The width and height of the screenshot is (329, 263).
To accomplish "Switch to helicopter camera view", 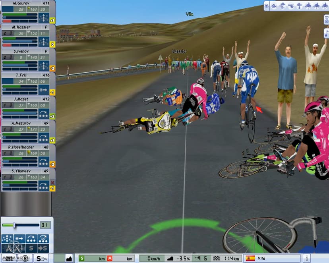I will click(291, 6).
